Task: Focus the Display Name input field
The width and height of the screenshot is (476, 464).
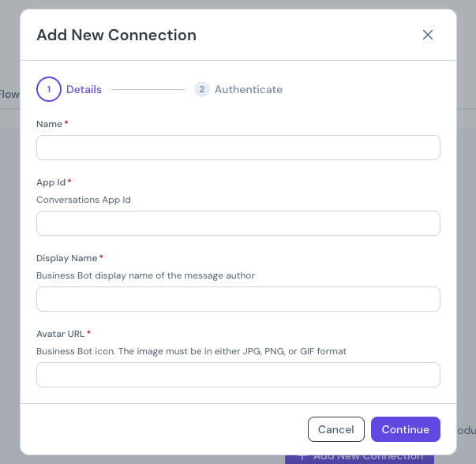Action: click(x=238, y=299)
